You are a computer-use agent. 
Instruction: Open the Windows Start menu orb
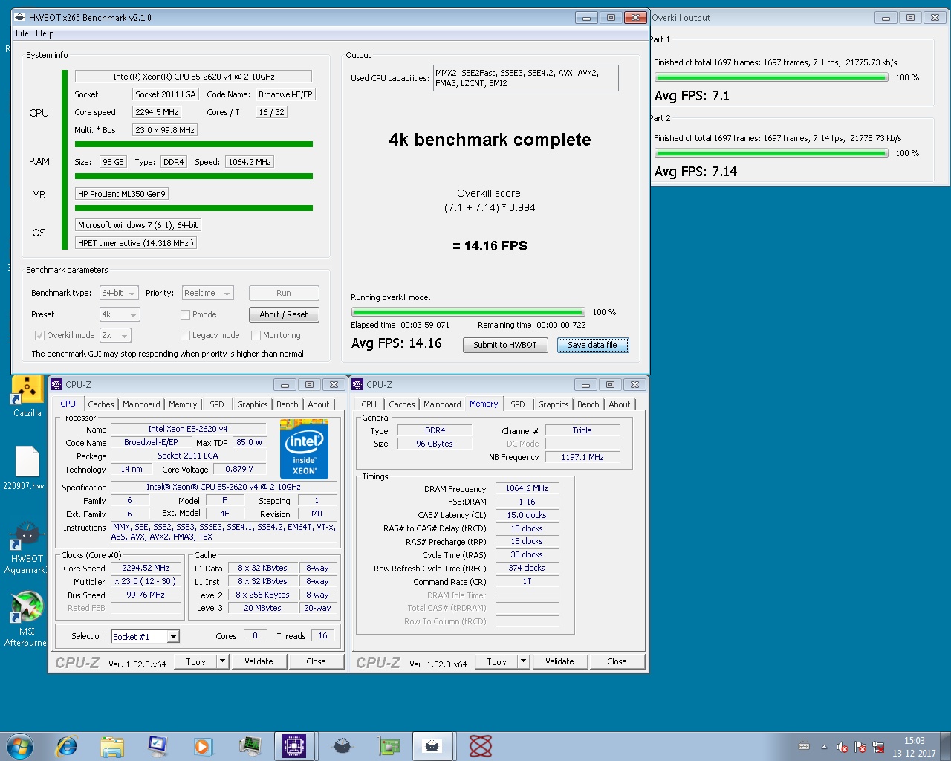coord(20,745)
